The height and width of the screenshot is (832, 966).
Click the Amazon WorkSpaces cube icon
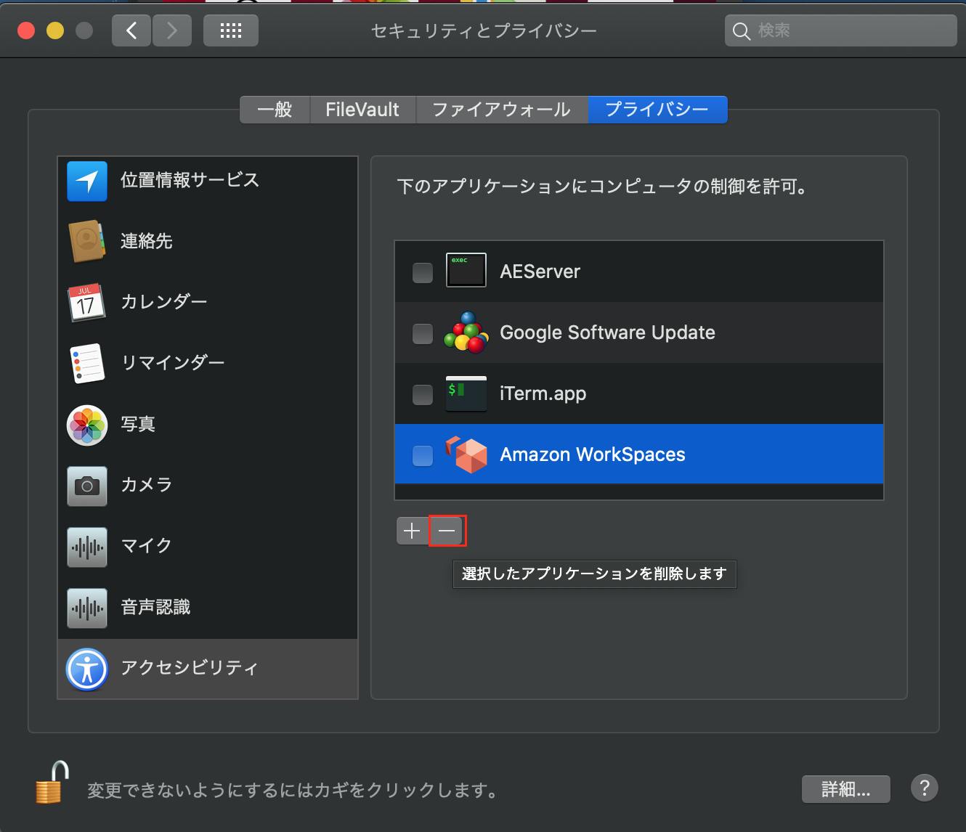click(x=466, y=454)
